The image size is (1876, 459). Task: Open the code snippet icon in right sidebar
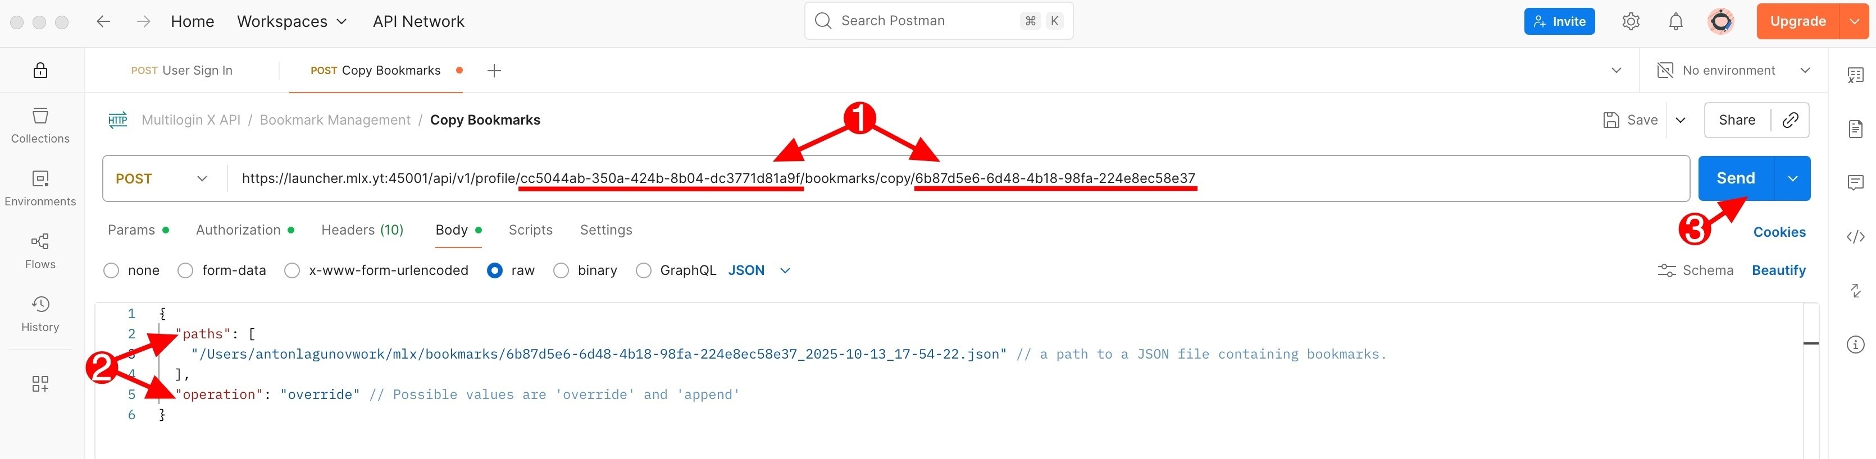1855,236
